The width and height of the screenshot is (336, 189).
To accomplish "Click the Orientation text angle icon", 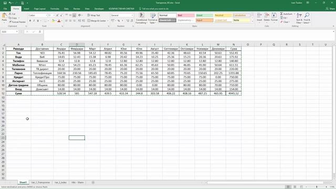I will click(x=79, y=15).
